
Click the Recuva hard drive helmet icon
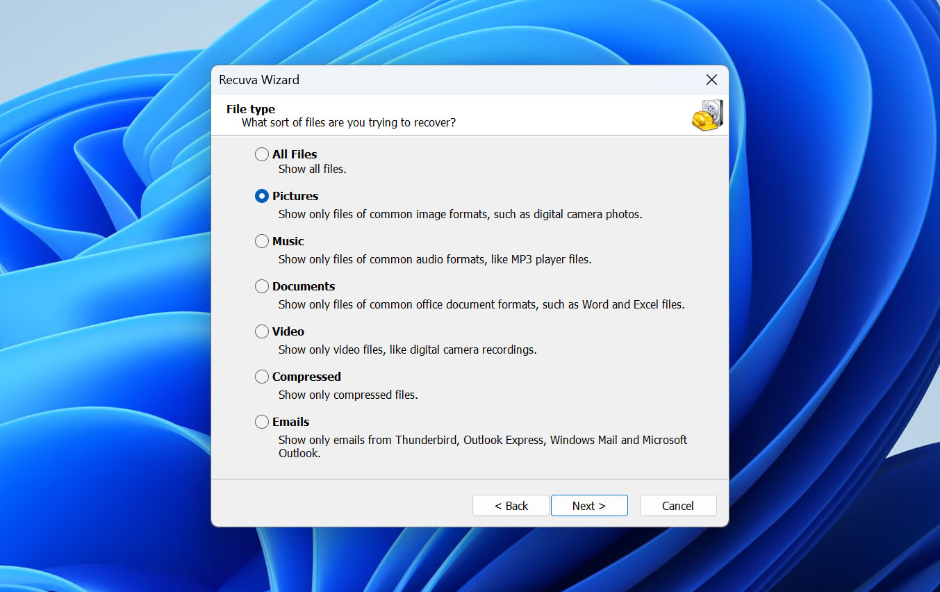(x=707, y=115)
